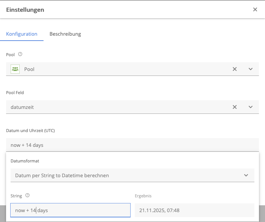265x222 pixels.
Task: Click the Einstellungen dialog title
Action: [25, 9]
